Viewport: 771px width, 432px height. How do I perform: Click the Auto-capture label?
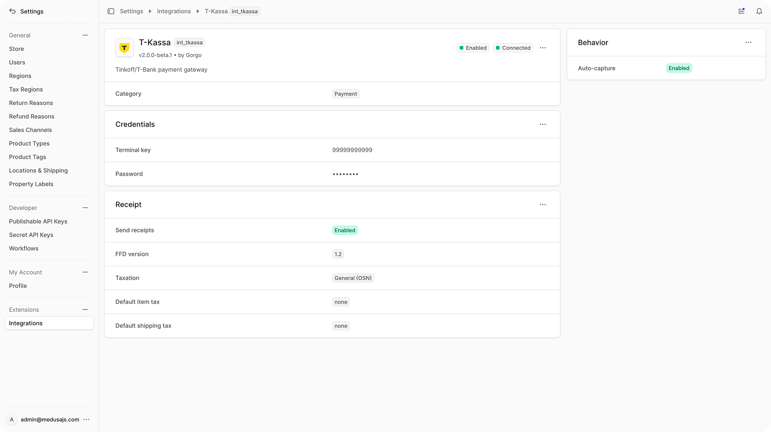(597, 68)
